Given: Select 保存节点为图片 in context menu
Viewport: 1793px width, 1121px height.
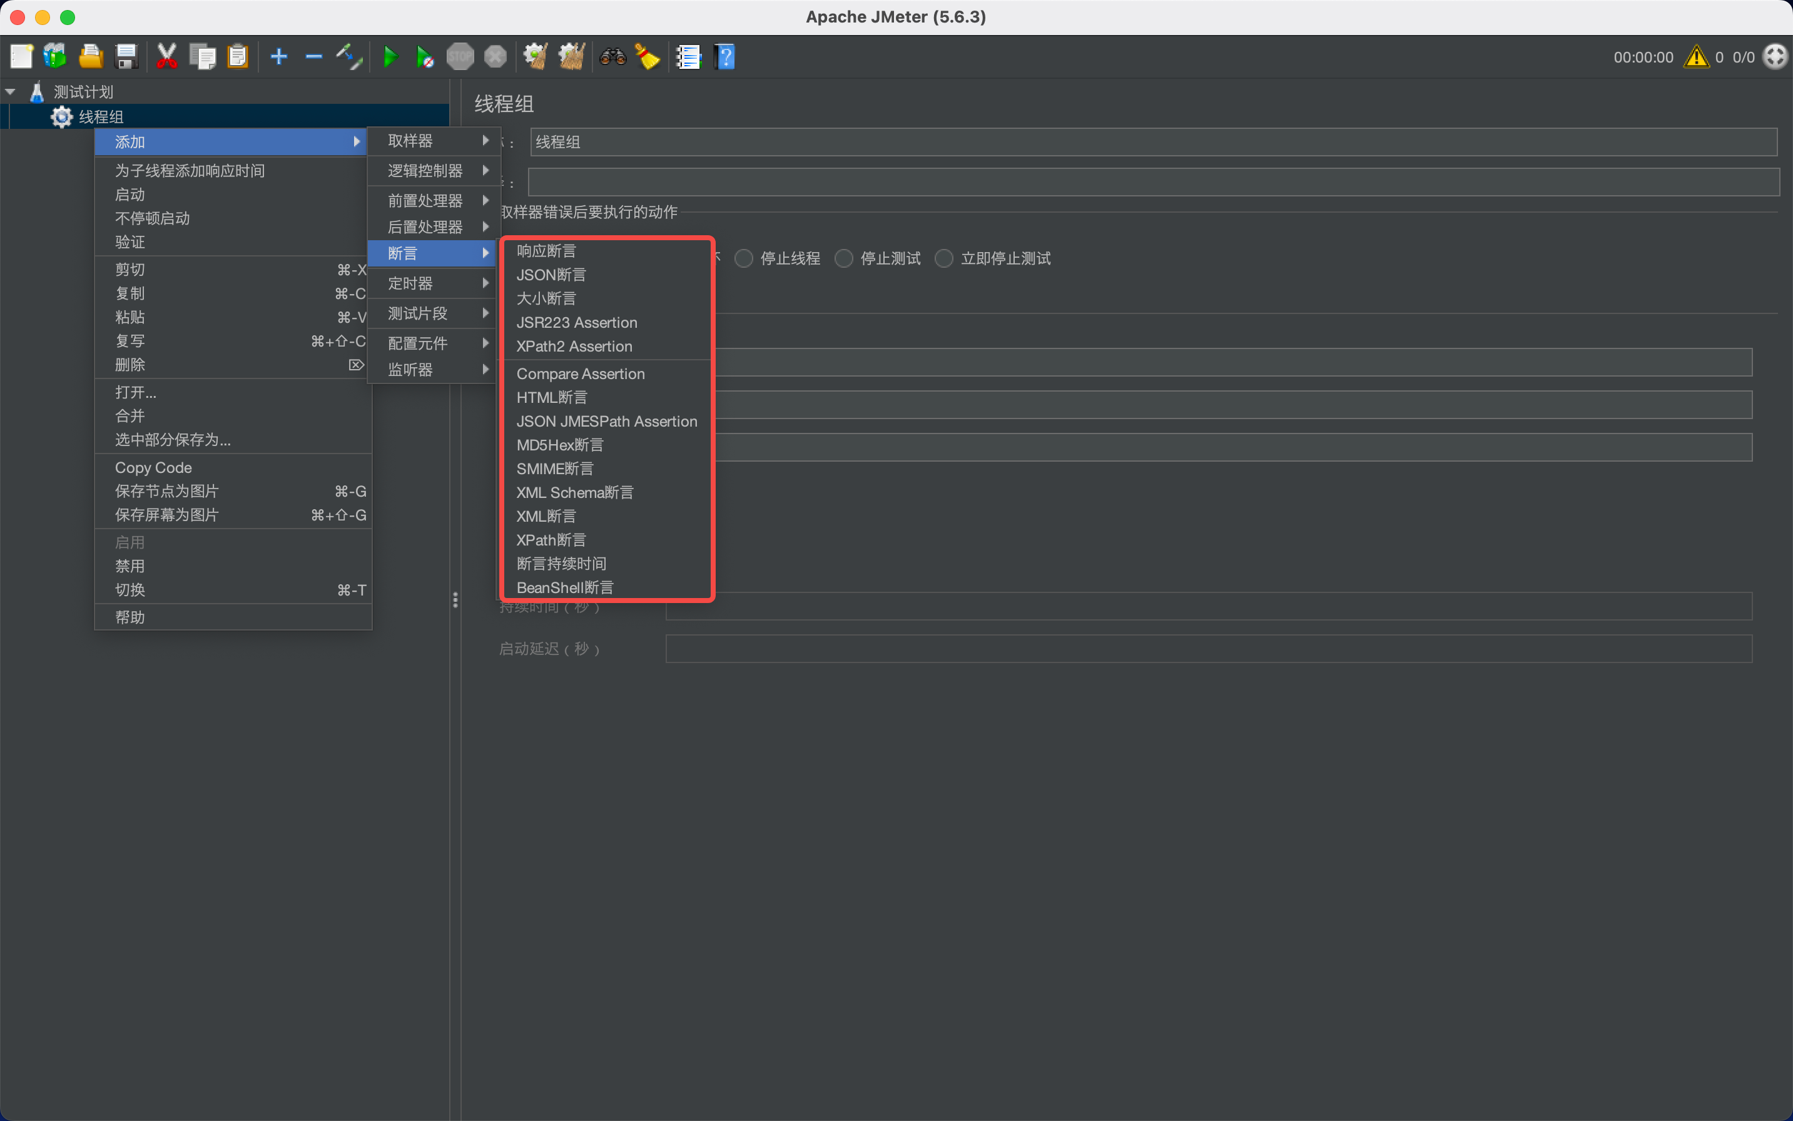Looking at the screenshot, I should (x=233, y=492).
